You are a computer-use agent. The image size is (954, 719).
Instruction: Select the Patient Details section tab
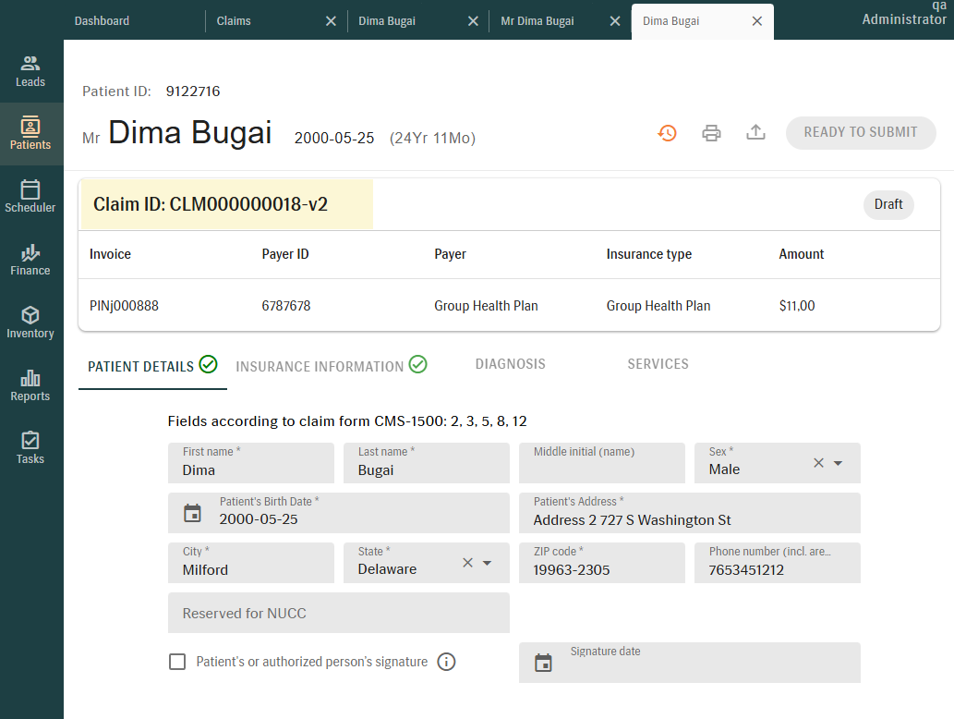152,366
